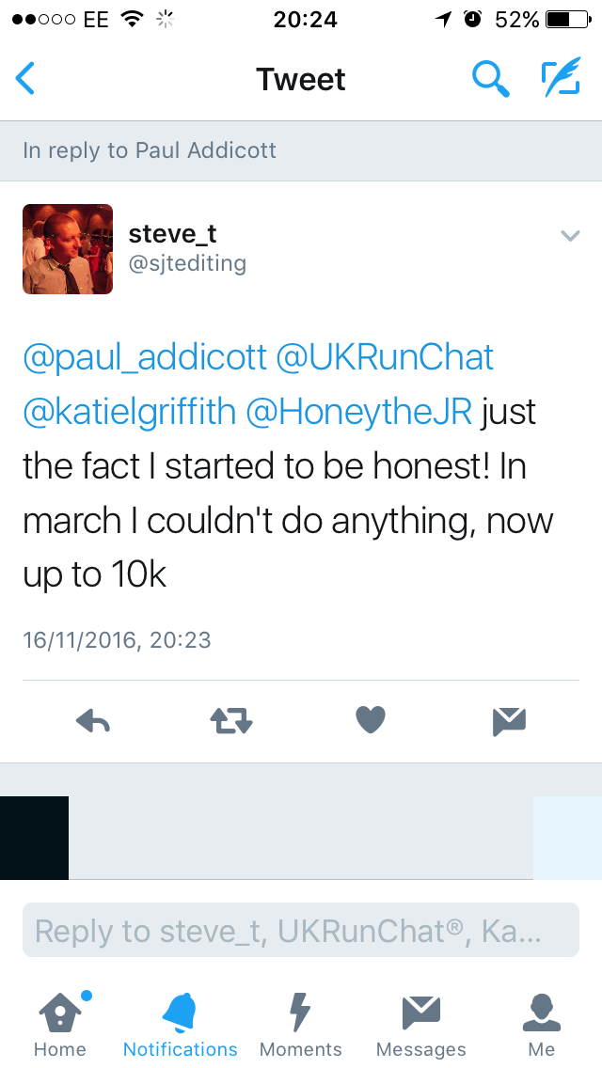Tap the back arrow icon
The width and height of the screenshot is (602, 1068).
coord(25,79)
